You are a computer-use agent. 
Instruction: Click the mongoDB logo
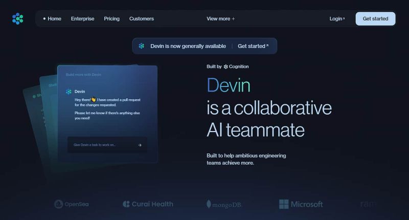(224, 204)
